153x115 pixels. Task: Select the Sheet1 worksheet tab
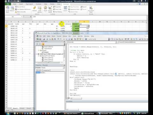pos(15,108)
